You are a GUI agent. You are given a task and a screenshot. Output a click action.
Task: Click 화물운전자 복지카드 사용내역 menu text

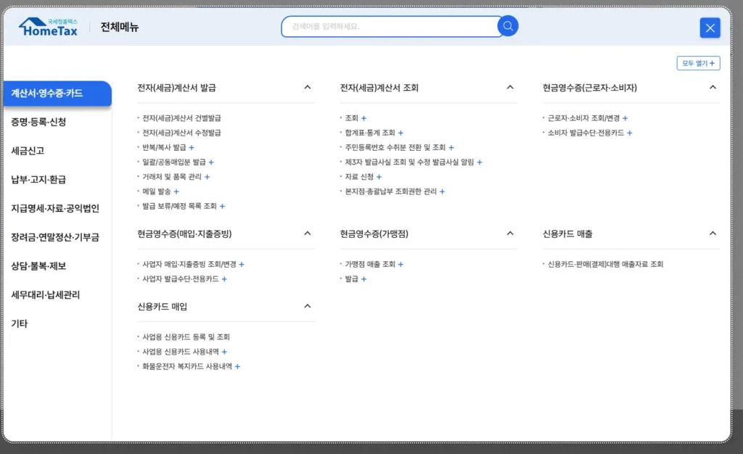coord(187,367)
